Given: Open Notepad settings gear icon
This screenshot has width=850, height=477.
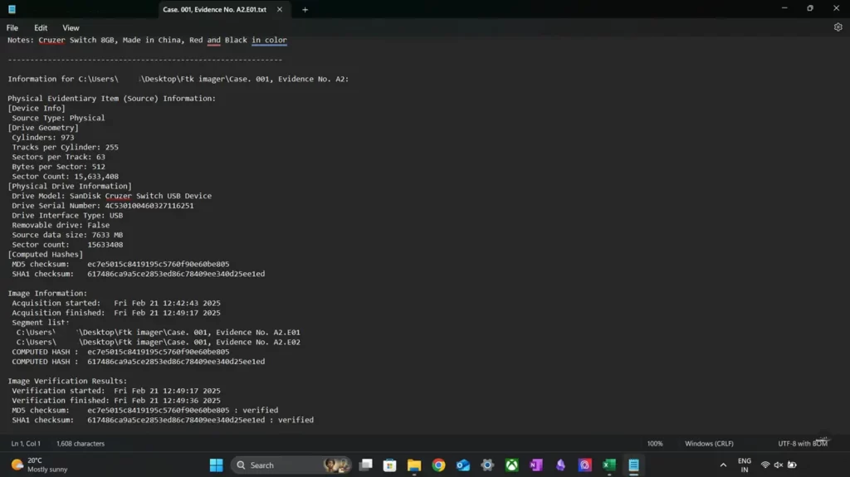Looking at the screenshot, I should coord(838,27).
